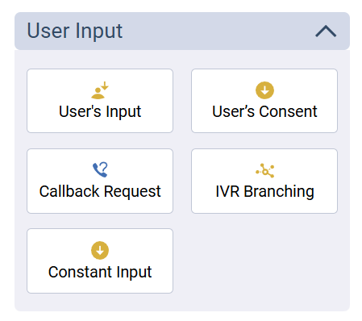The width and height of the screenshot is (362, 321).
Task: Click the blue phone Callback Request icon
Action: [x=100, y=169]
